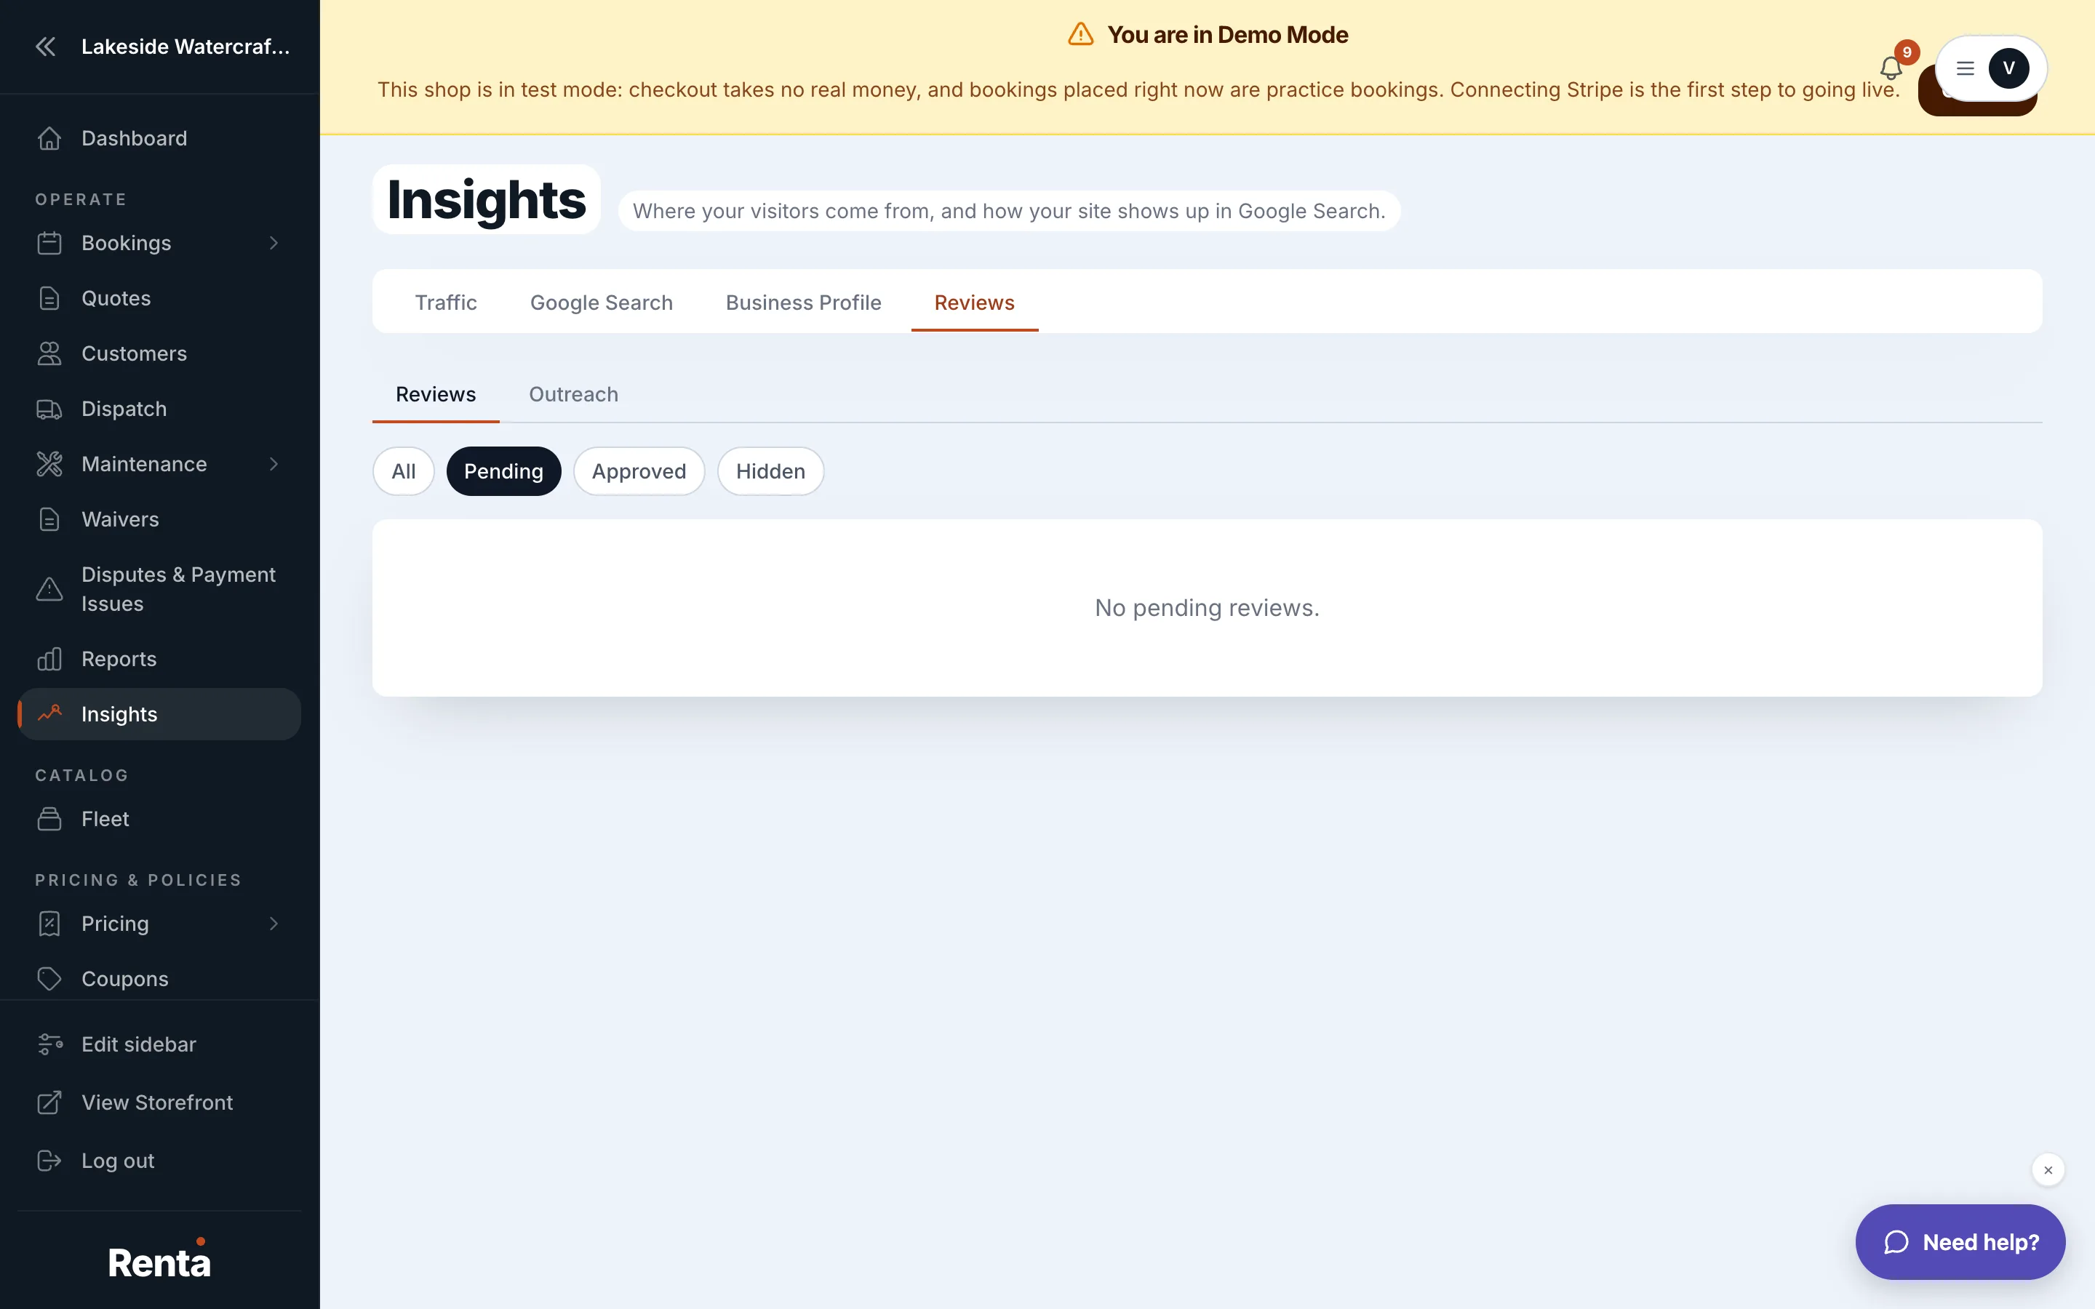Image resolution: width=2095 pixels, height=1309 pixels.
Task: Expand the Pricing submenu chevron
Action: [274, 924]
